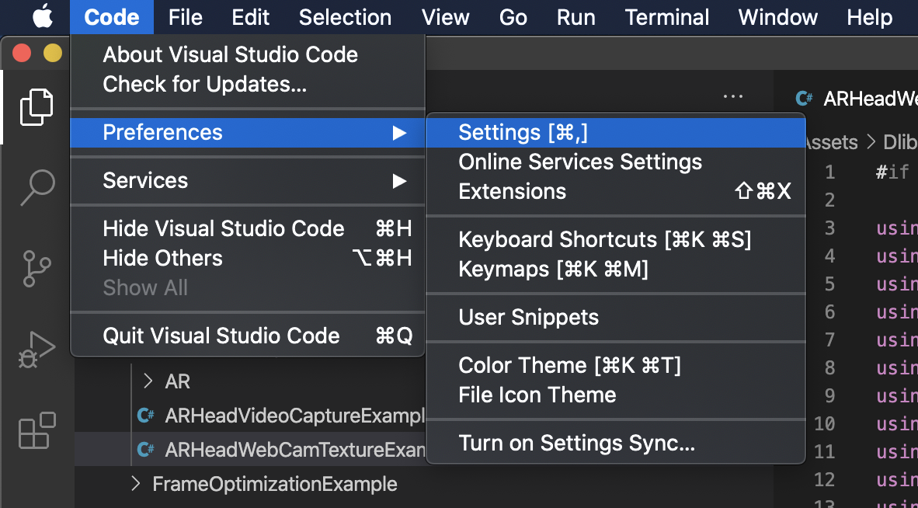918x508 pixels.
Task: Select ARHeadWebCamTextureExample file in explorer
Action: coord(296,450)
